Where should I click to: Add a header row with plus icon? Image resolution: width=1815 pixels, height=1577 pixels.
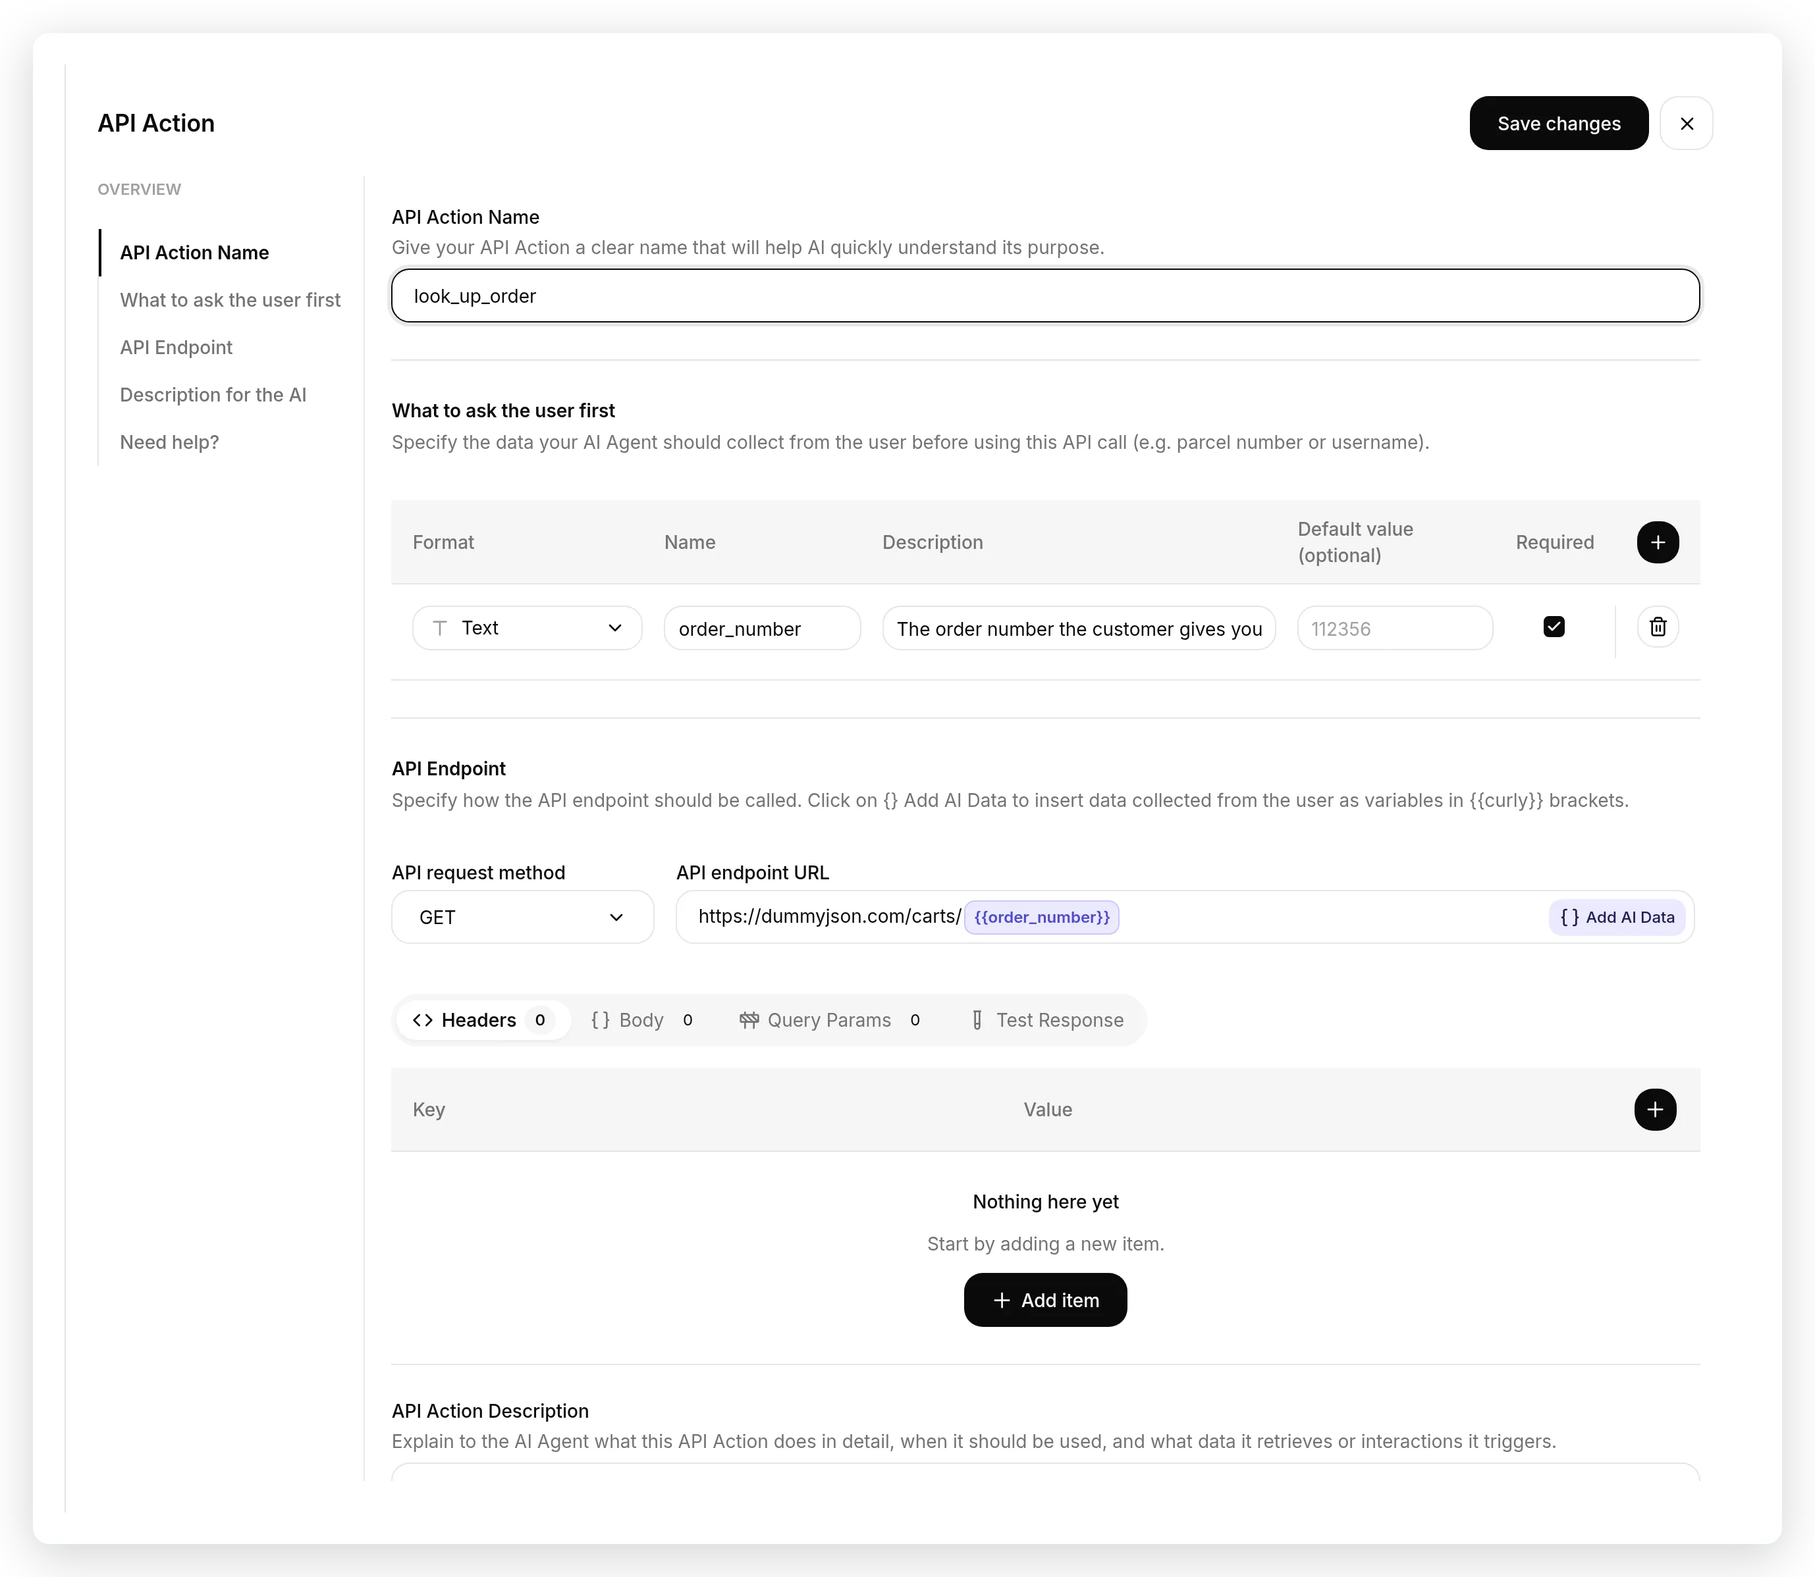[x=1655, y=1109]
